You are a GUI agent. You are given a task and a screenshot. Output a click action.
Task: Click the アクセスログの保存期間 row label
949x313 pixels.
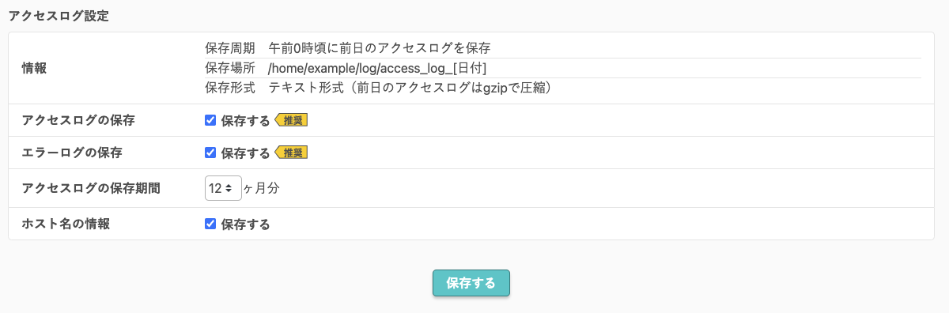click(x=91, y=188)
